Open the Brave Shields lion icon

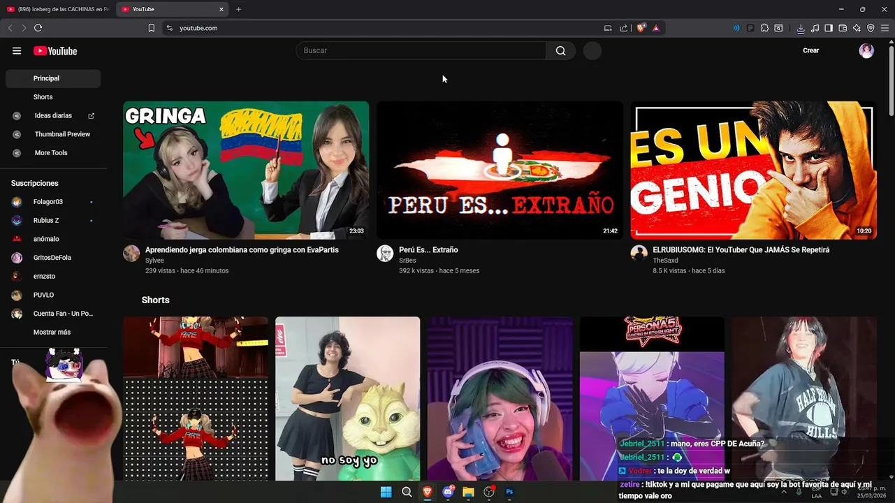(641, 28)
